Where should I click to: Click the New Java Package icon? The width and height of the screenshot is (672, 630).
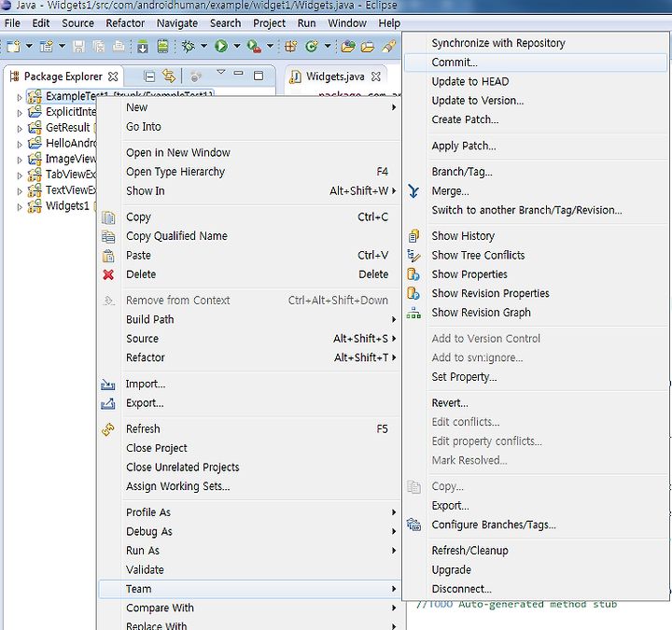pos(291,46)
